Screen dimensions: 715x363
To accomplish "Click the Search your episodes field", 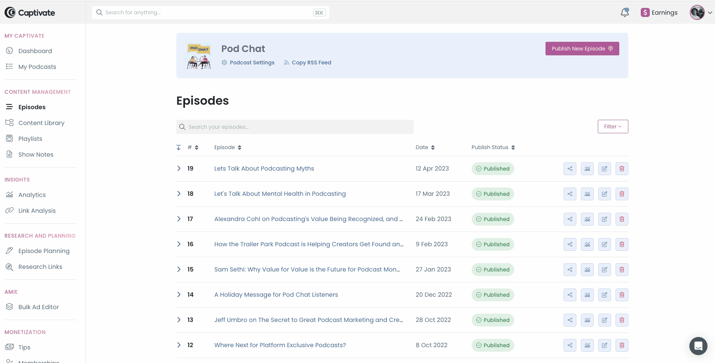I will (x=295, y=127).
